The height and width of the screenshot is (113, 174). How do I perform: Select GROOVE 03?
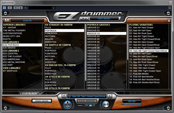107,33
